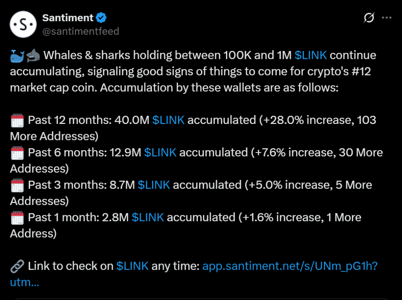Viewport: 402px width, 300px height.
Task: Click $LINK cashtag after 8.7M
Action: [x=154, y=185]
